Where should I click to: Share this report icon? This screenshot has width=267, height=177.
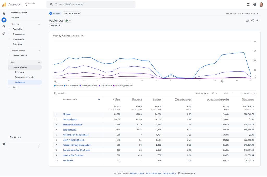tap(252, 20)
